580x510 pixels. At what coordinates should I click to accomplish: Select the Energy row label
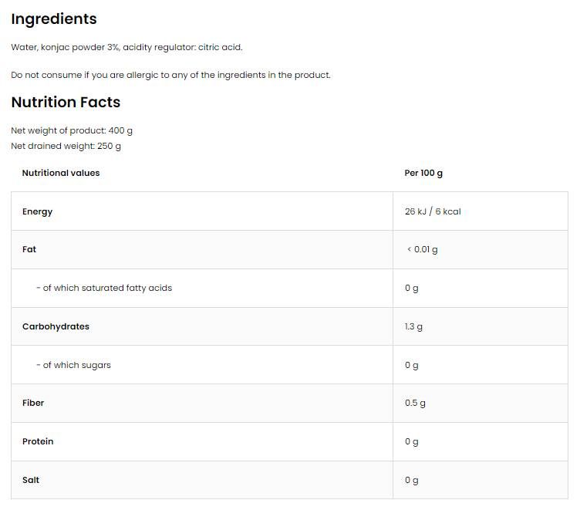(37, 211)
